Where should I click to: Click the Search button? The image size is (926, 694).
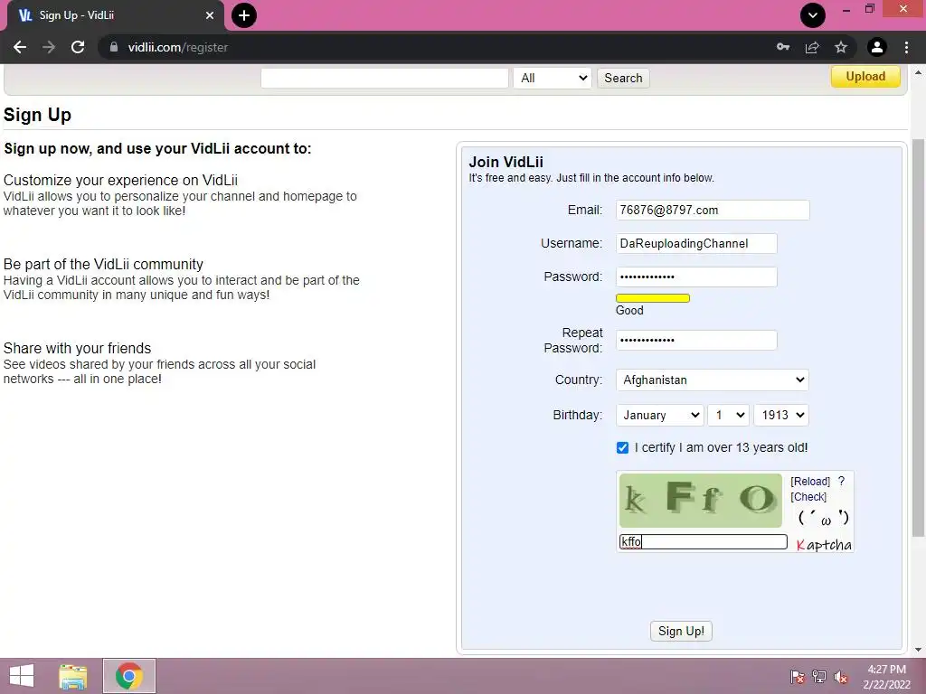(x=623, y=78)
